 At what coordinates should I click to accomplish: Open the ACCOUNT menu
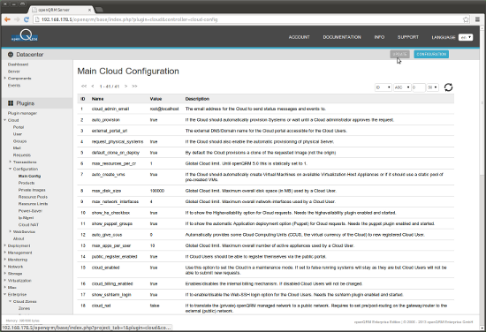point(299,37)
